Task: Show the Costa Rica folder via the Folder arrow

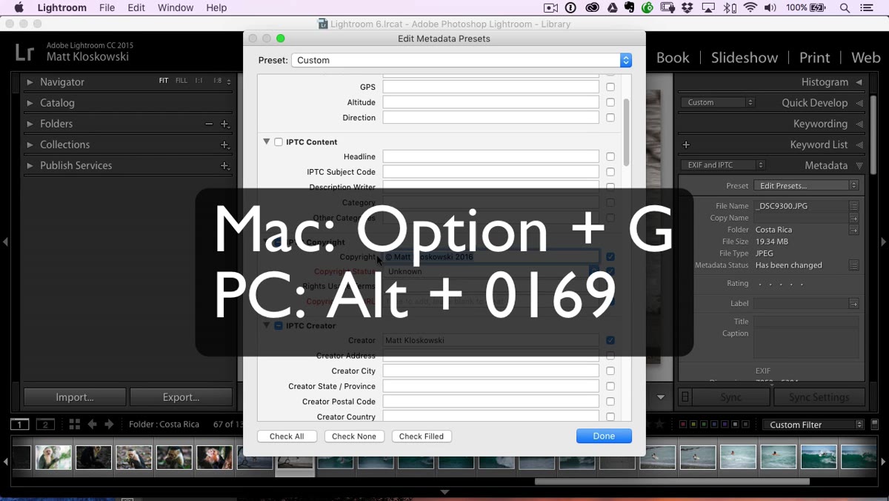Action: click(854, 230)
